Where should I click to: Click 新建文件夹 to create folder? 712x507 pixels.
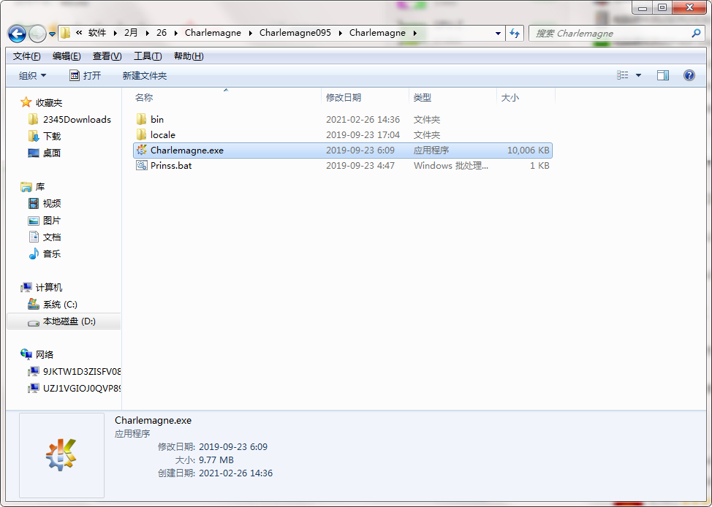coord(145,75)
